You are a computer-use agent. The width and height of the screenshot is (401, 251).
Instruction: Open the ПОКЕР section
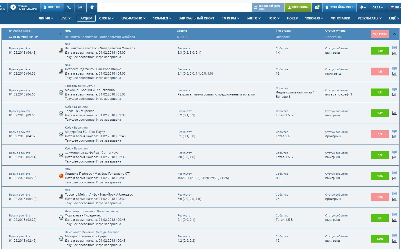(x=292, y=18)
